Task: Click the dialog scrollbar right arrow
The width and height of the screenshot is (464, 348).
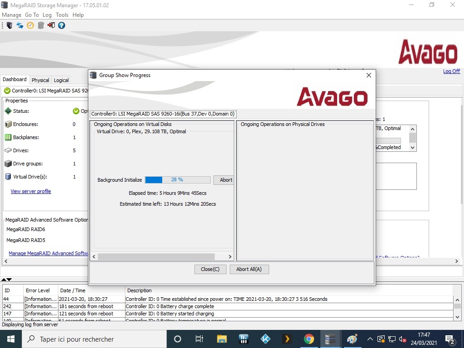Action: [230, 256]
